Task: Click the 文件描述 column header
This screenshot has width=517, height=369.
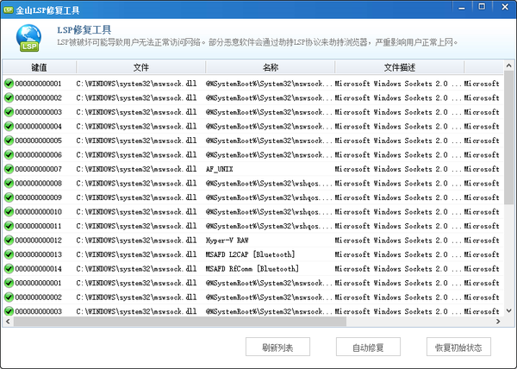Action: pos(399,66)
